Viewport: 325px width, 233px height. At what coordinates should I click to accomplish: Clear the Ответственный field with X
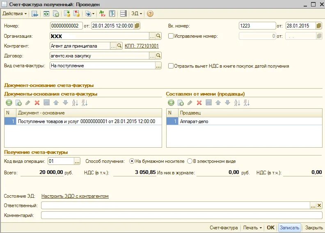(x=319, y=206)
